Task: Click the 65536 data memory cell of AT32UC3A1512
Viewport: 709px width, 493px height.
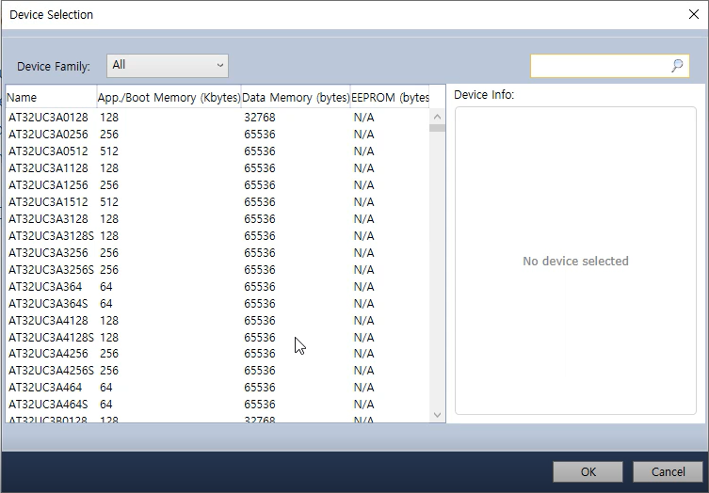Action: point(260,202)
